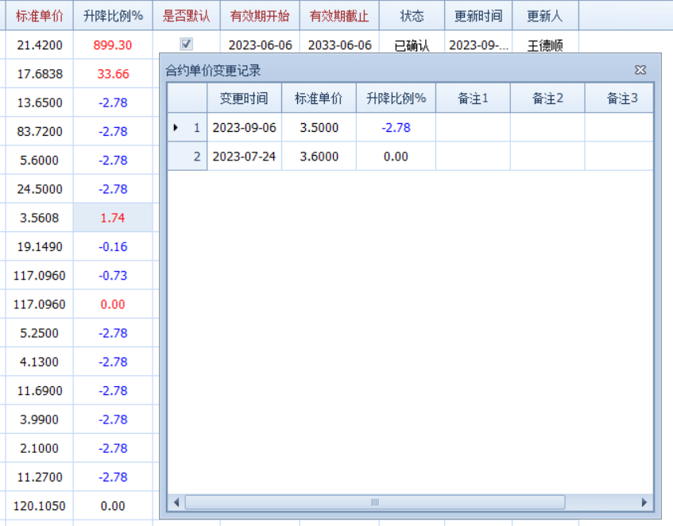Click the 状态 column header
673x526 pixels.
click(x=412, y=16)
